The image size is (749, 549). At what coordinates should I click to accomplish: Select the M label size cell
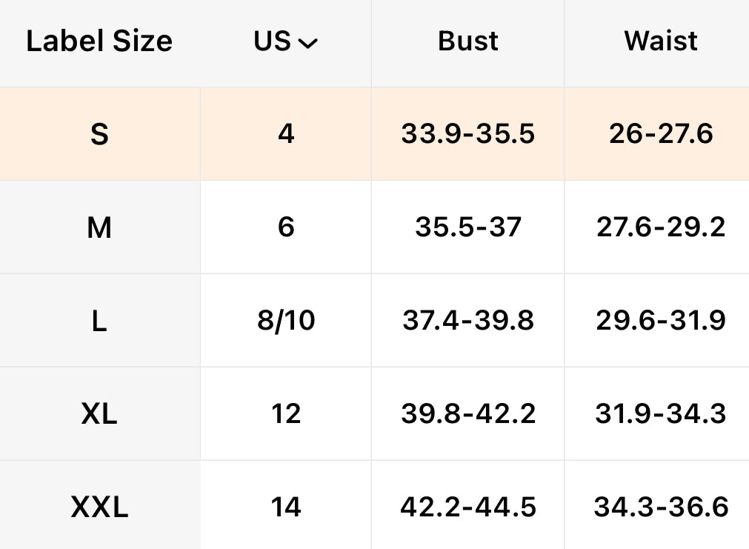coord(99,227)
